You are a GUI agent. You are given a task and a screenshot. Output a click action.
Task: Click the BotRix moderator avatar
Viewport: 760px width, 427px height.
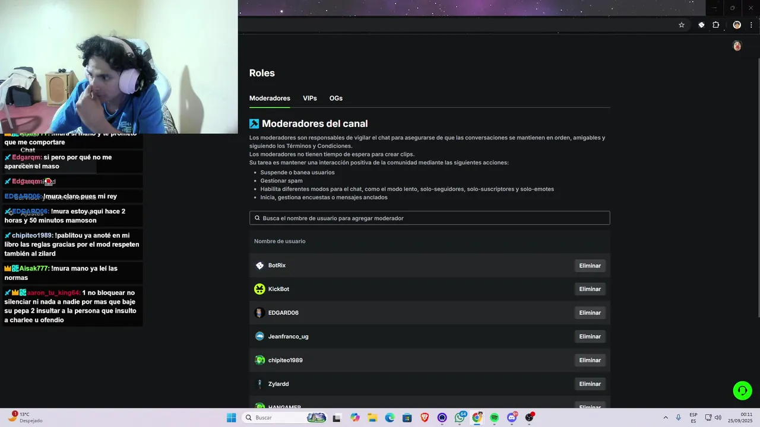coord(259,266)
